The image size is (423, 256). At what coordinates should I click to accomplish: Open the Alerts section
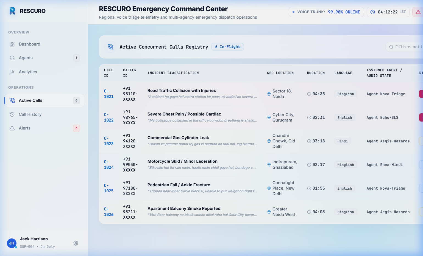(x=44, y=128)
